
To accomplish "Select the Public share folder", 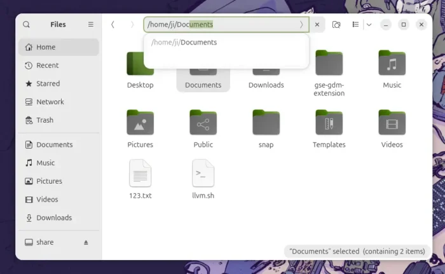I will pyautogui.click(x=203, y=123).
